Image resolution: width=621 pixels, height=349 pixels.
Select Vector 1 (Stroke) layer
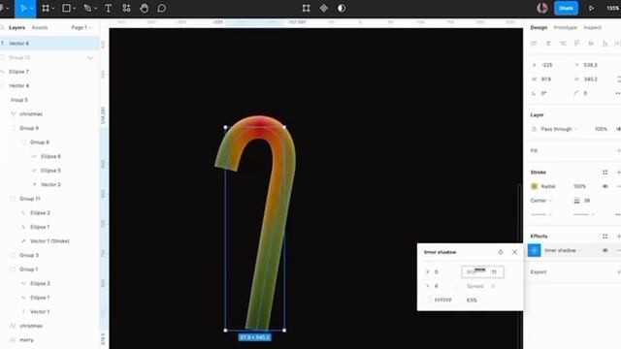pyautogui.click(x=49, y=241)
